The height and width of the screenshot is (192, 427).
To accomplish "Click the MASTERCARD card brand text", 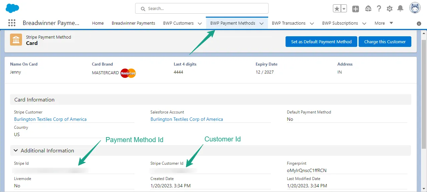I will tap(105, 73).
